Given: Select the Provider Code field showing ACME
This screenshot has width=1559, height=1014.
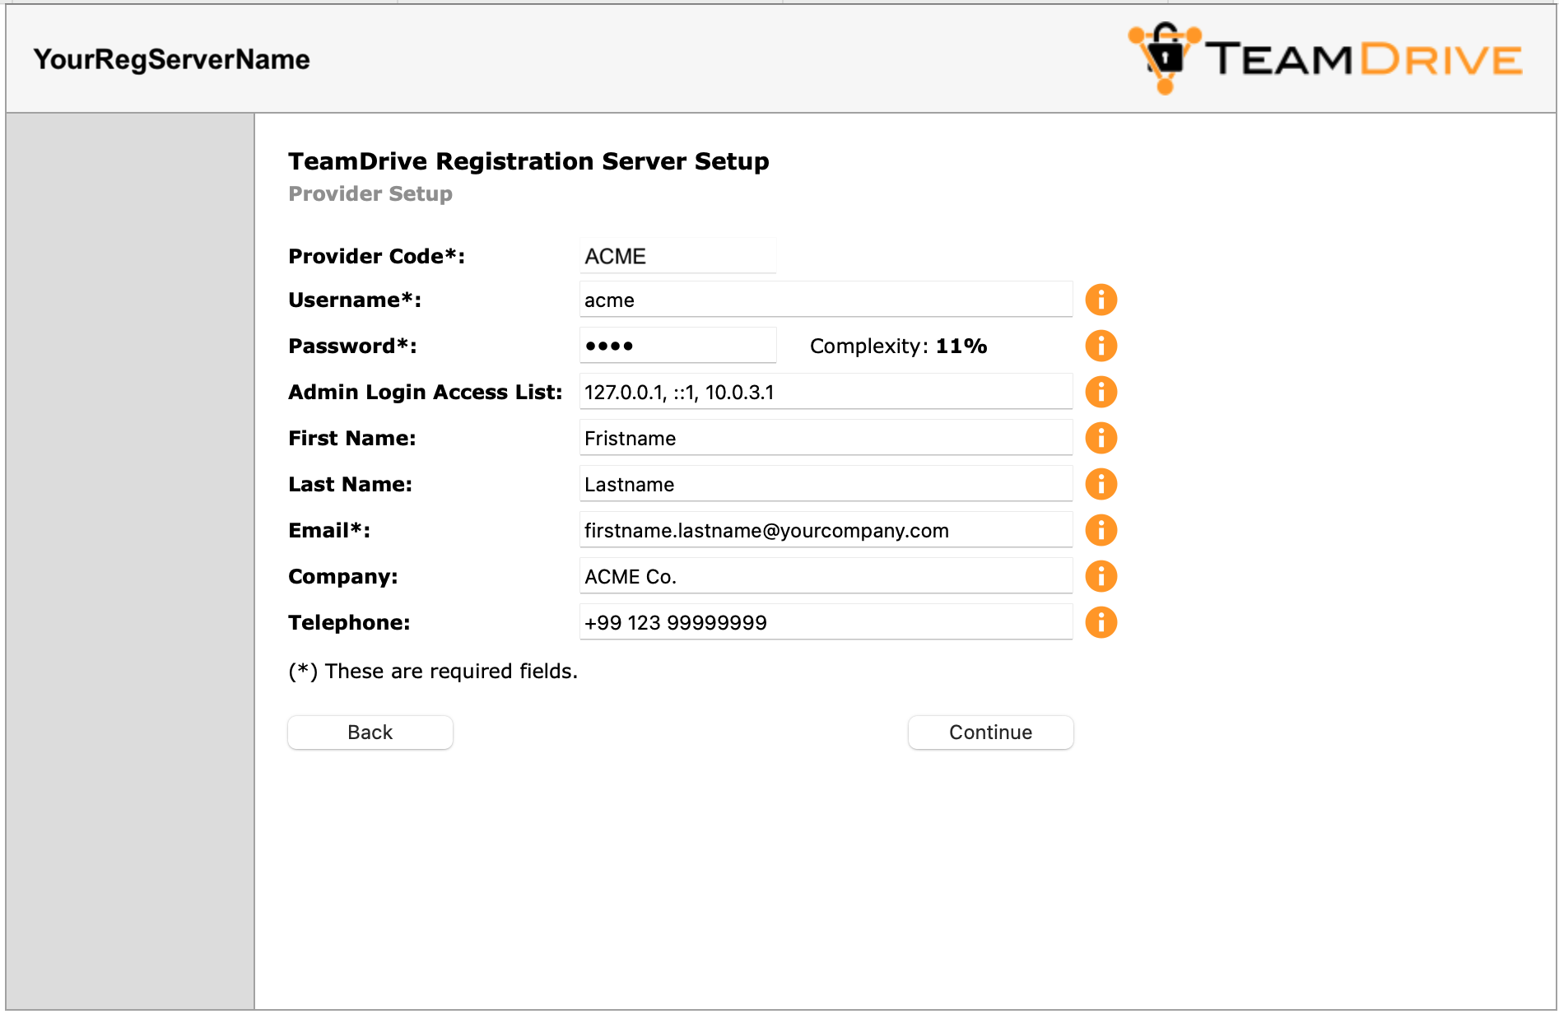Looking at the screenshot, I should [x=677, y=255].
